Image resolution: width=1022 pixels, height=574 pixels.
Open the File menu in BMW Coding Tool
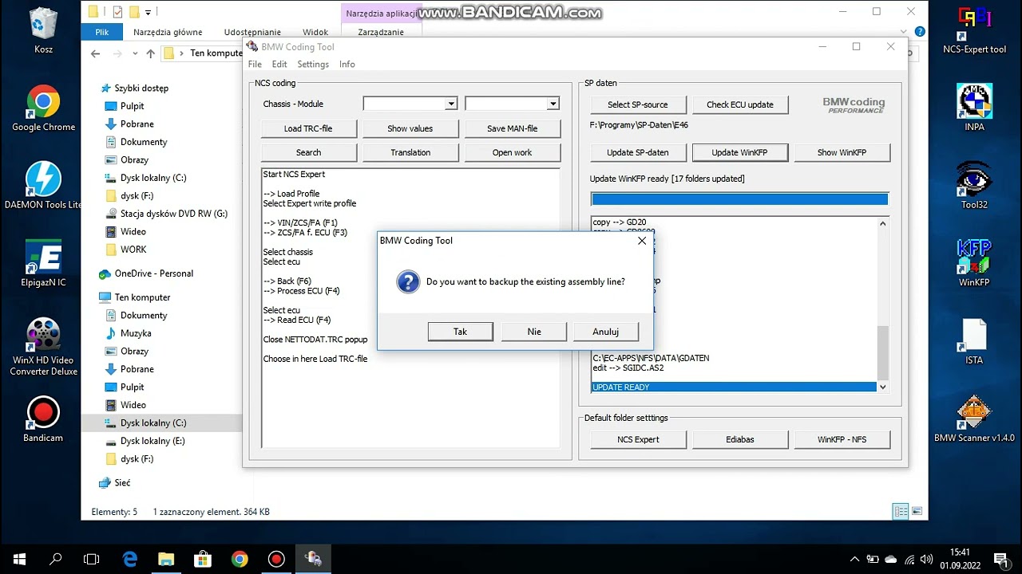pyautogui.click(x=255, y=65)
